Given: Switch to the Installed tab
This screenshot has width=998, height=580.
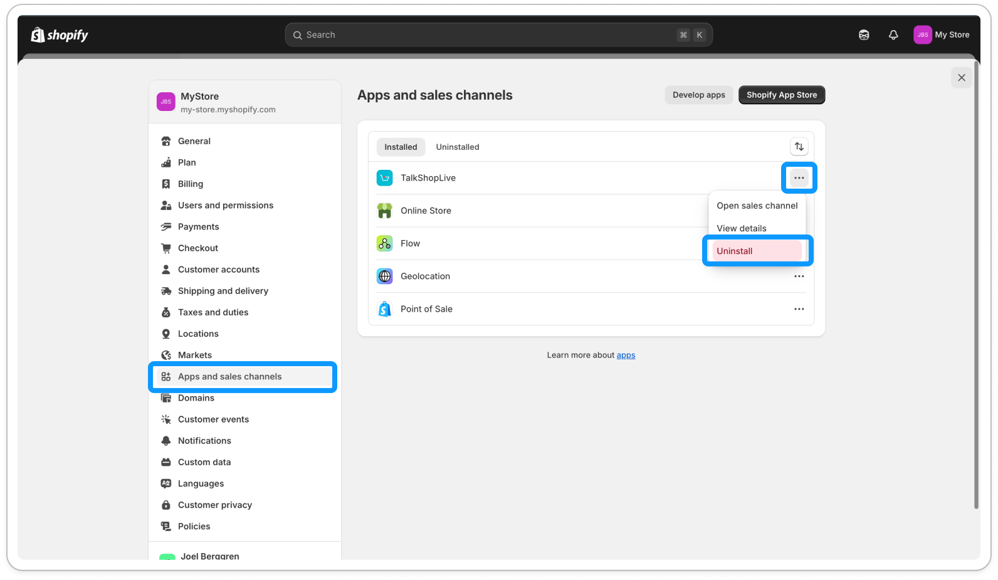Looking at the screenshot, I should 401,147.
